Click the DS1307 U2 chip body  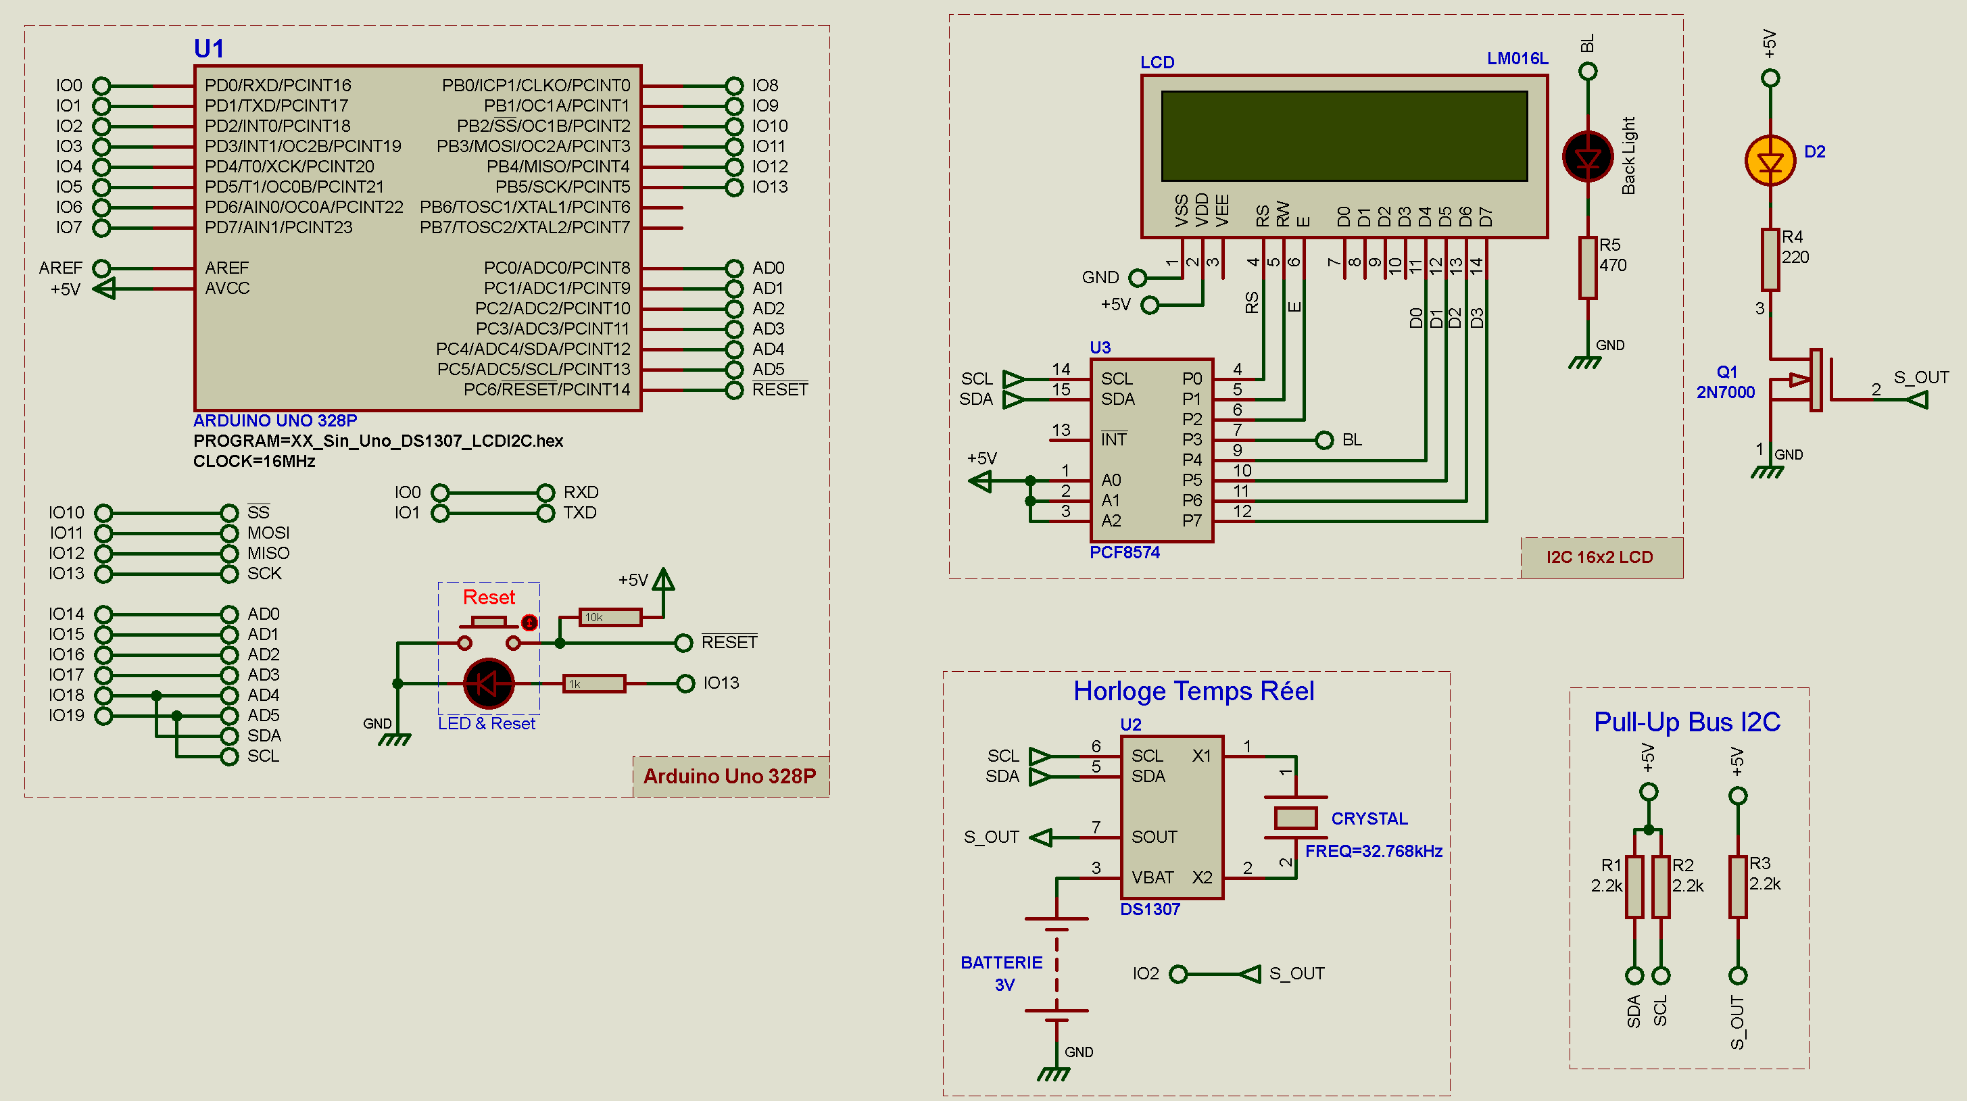[x=1171, y=817]
